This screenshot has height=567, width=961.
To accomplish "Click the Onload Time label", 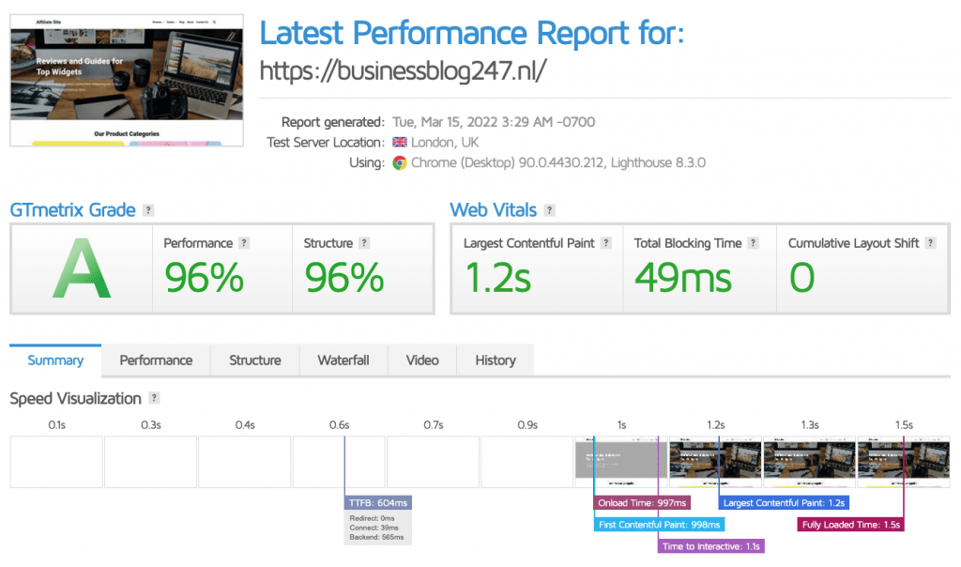I will pyautogui.click(x=642, y=502).
